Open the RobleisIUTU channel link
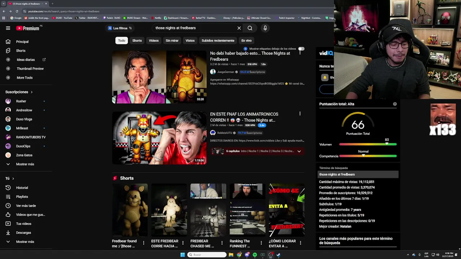Viewport: 461px width, 259px height. click(x=224, y=133)
